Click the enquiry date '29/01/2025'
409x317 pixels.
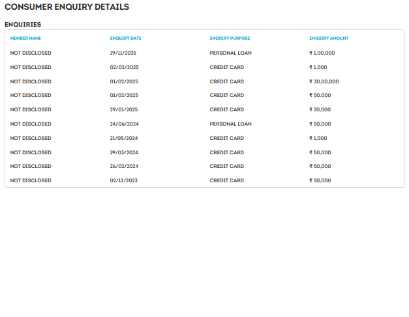click(124, 109)
